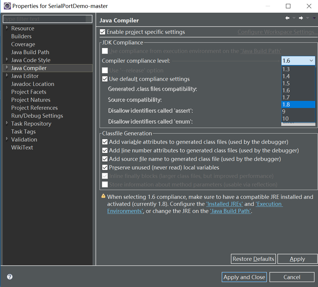Uncheck Enable project specific settings

tap(102, 32)
